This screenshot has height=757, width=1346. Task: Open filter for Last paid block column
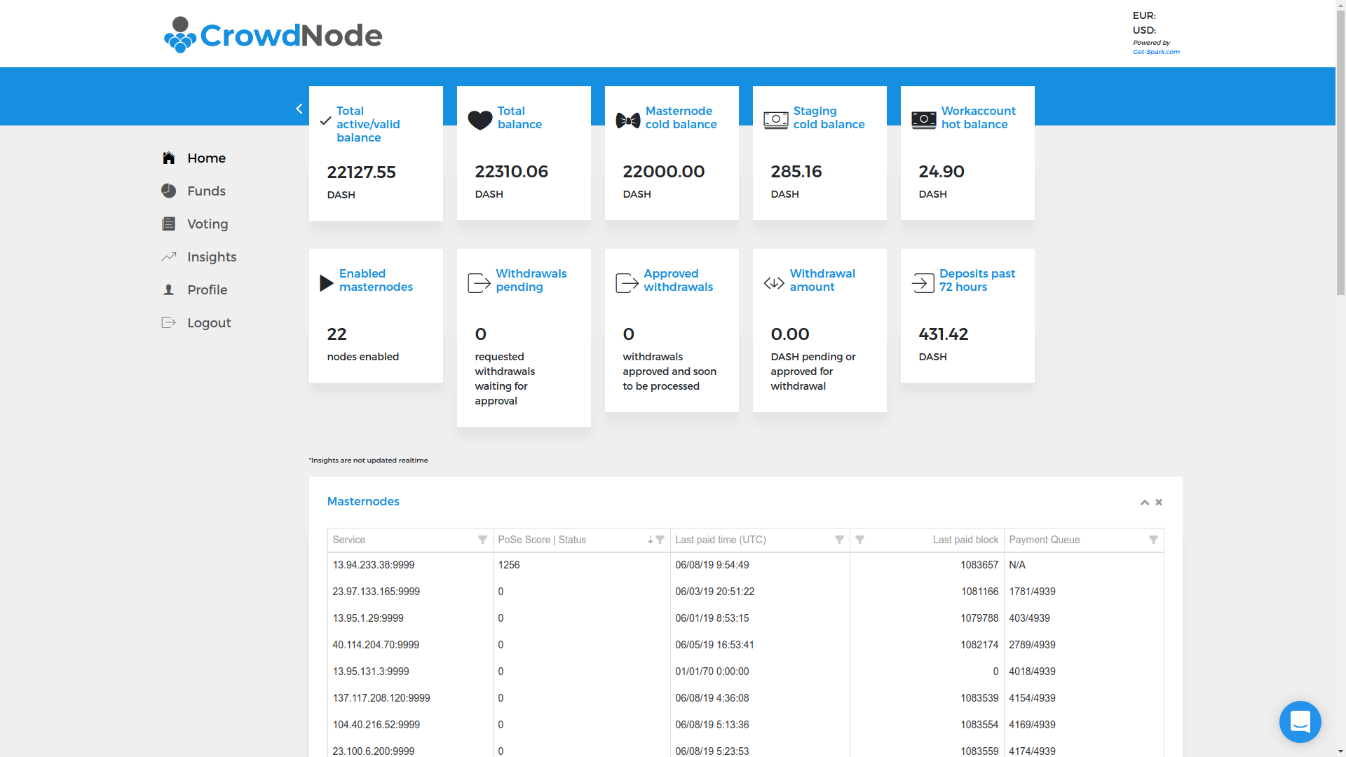coord(859,540)
